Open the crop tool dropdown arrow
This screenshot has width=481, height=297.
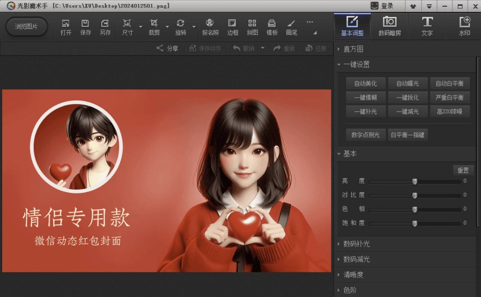[167, 26]
